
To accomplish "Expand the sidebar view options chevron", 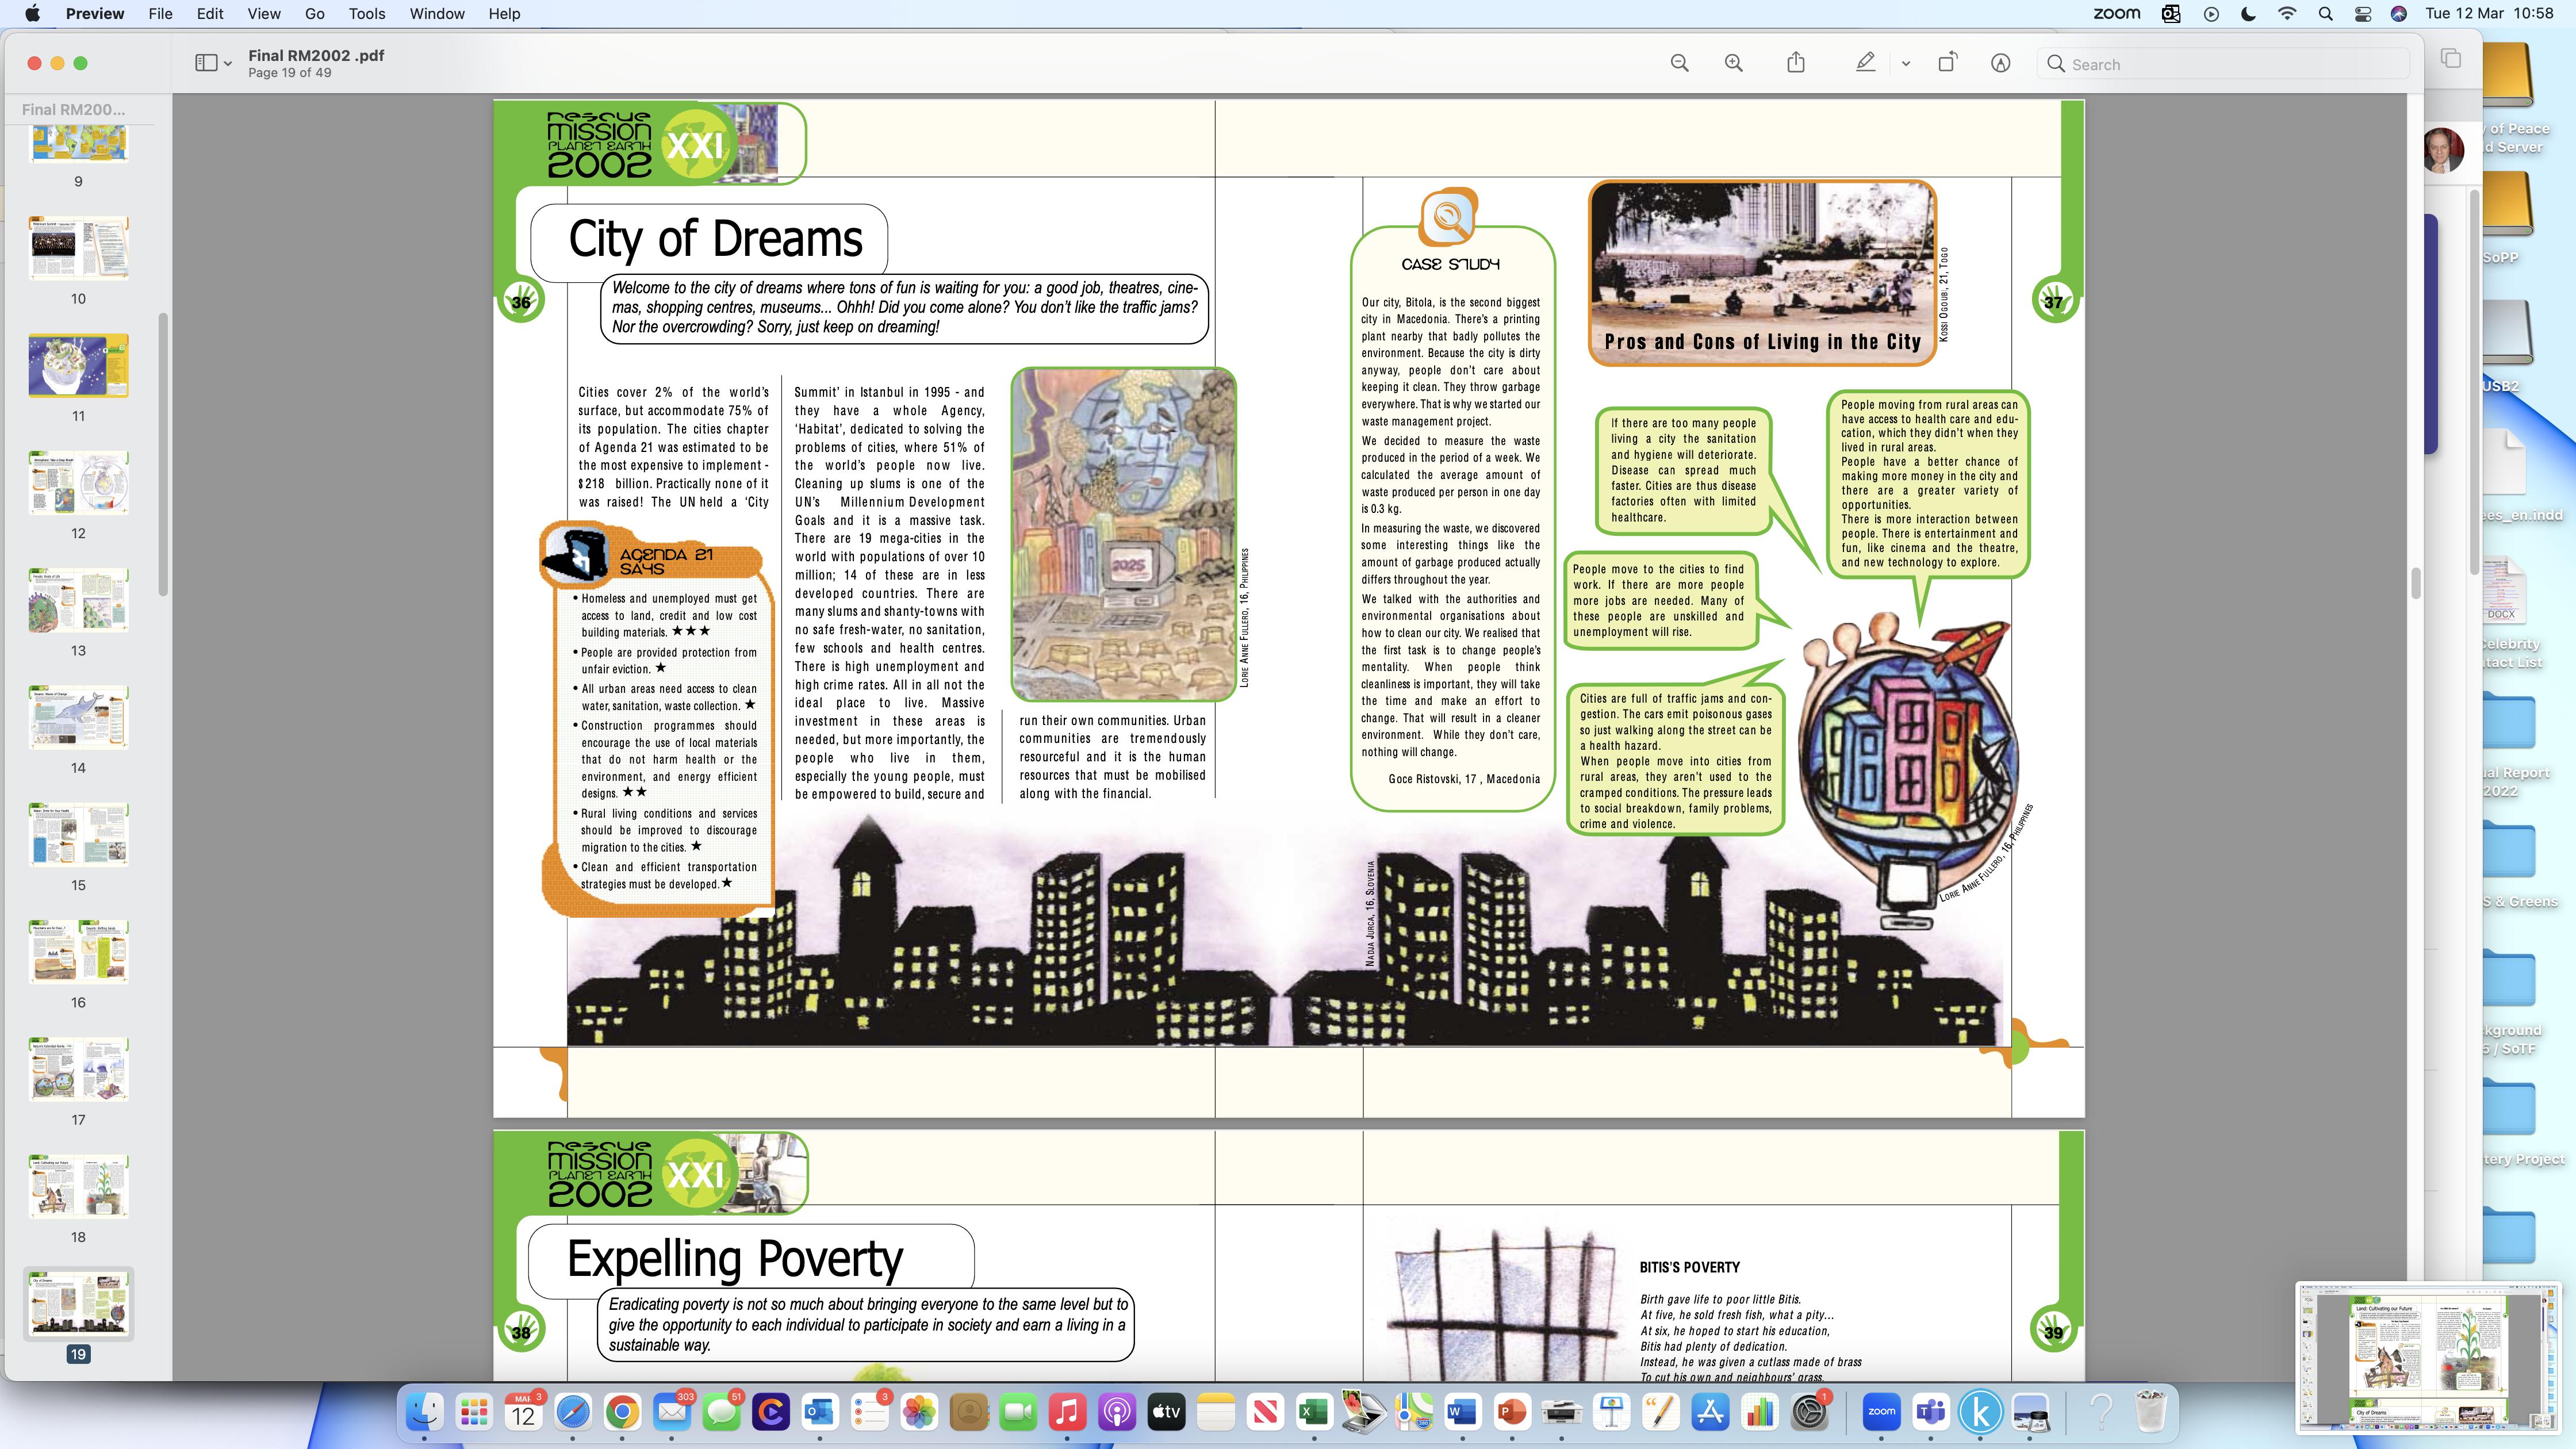I will coord(228,64).
